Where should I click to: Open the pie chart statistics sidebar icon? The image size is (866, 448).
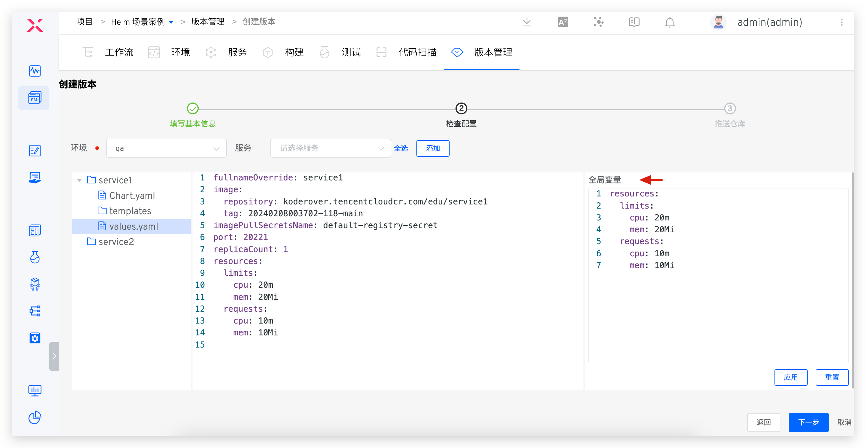coord(35,417)
